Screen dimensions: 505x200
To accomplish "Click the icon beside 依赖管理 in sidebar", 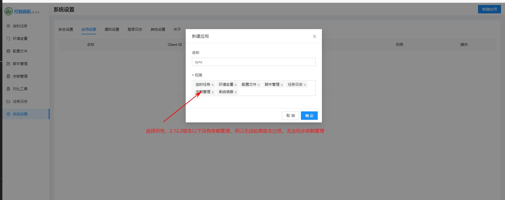I will coord(8,76).
